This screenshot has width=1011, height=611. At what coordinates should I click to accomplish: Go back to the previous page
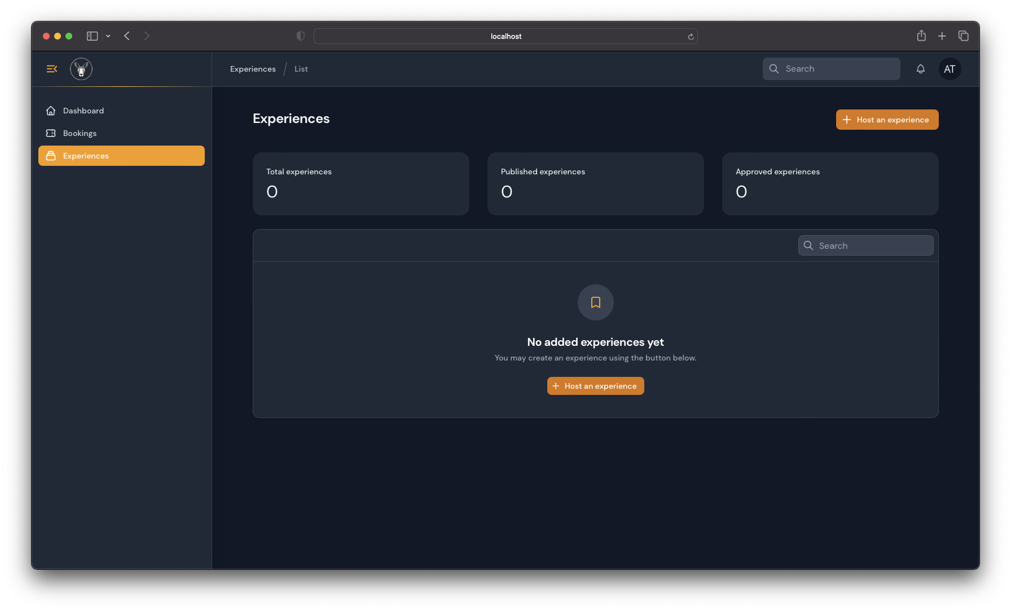(x=127, y=36)
